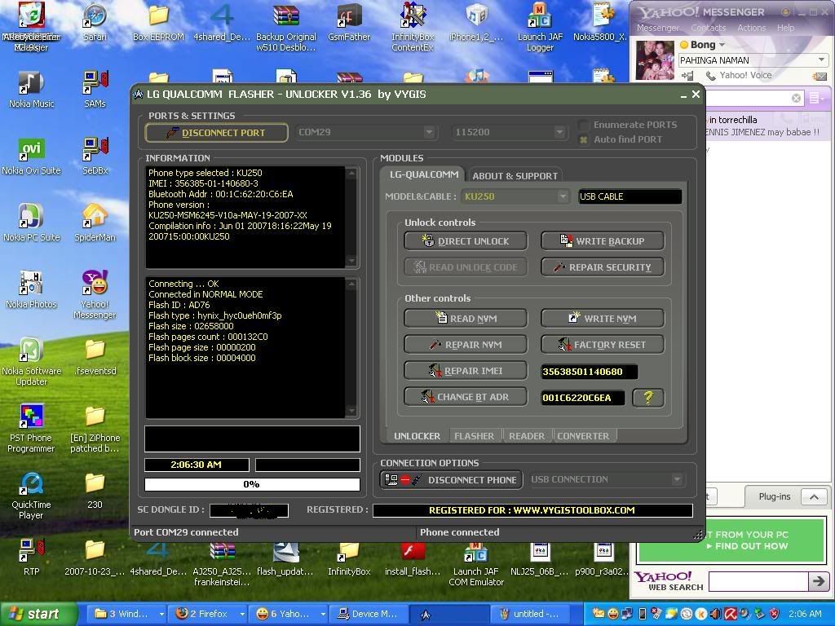
Task: Click the WRITE BACKUP button
Action: [x=603, y=241]
